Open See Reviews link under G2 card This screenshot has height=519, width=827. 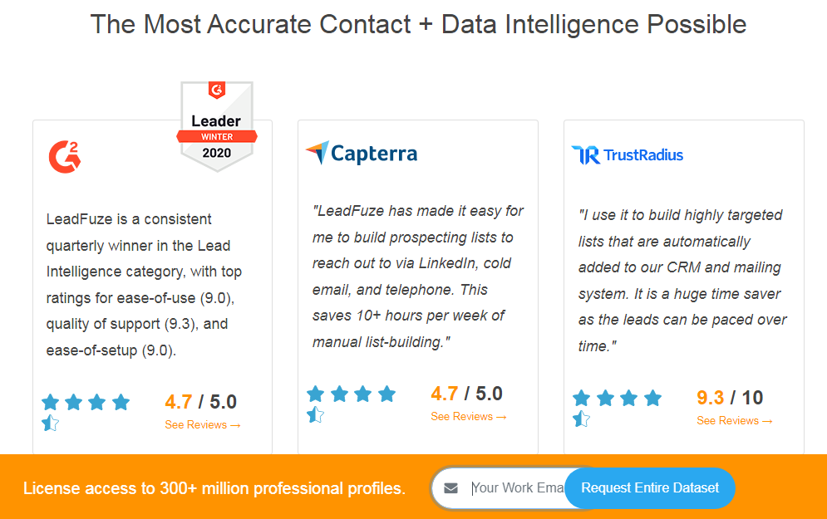203,424
